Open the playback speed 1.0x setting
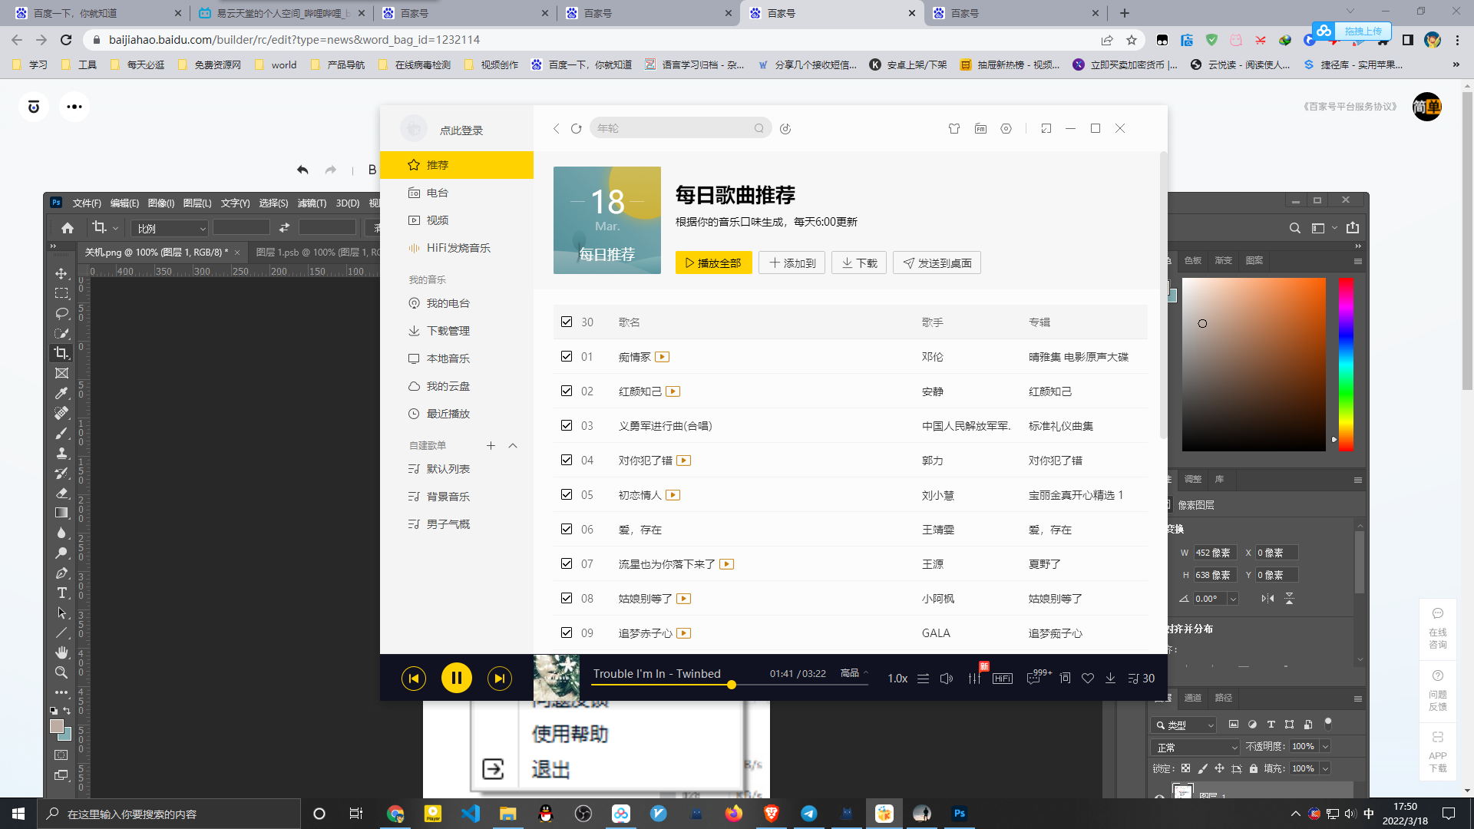1474x829 pixels. click(x=897, y=679)
